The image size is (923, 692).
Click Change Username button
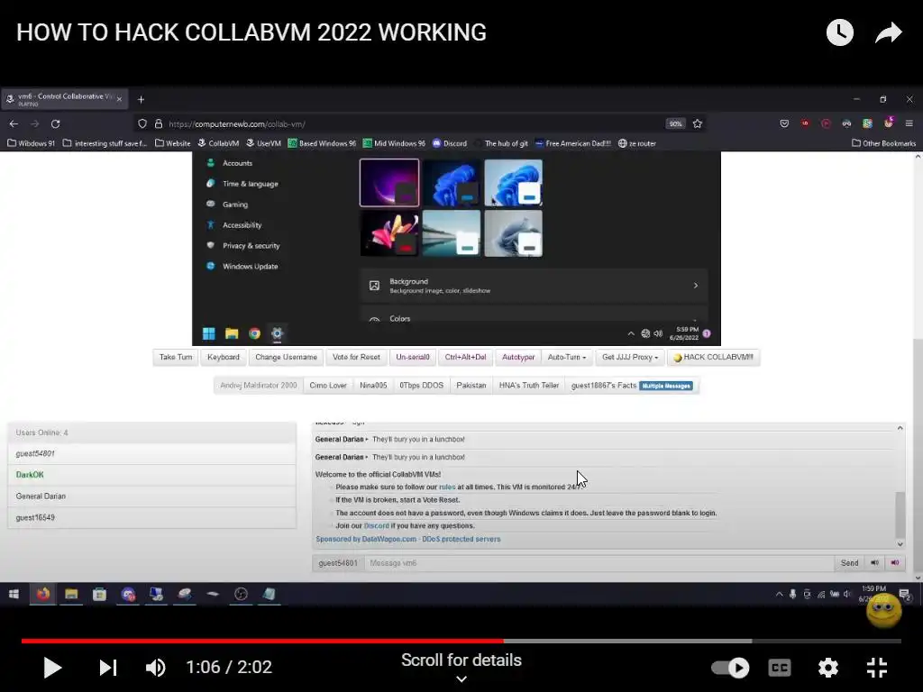click(286, 357)
